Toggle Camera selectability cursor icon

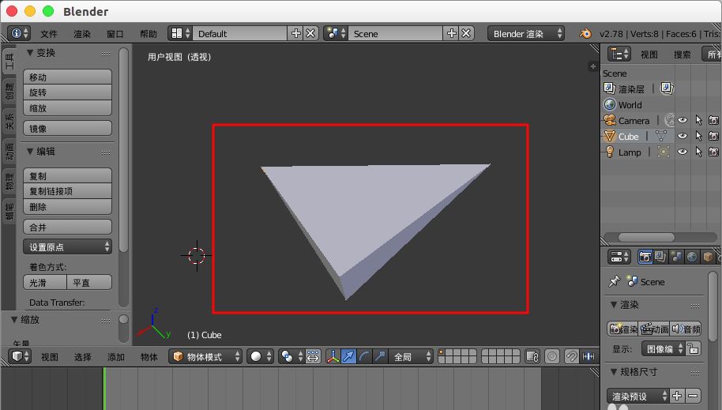(698, 120)
